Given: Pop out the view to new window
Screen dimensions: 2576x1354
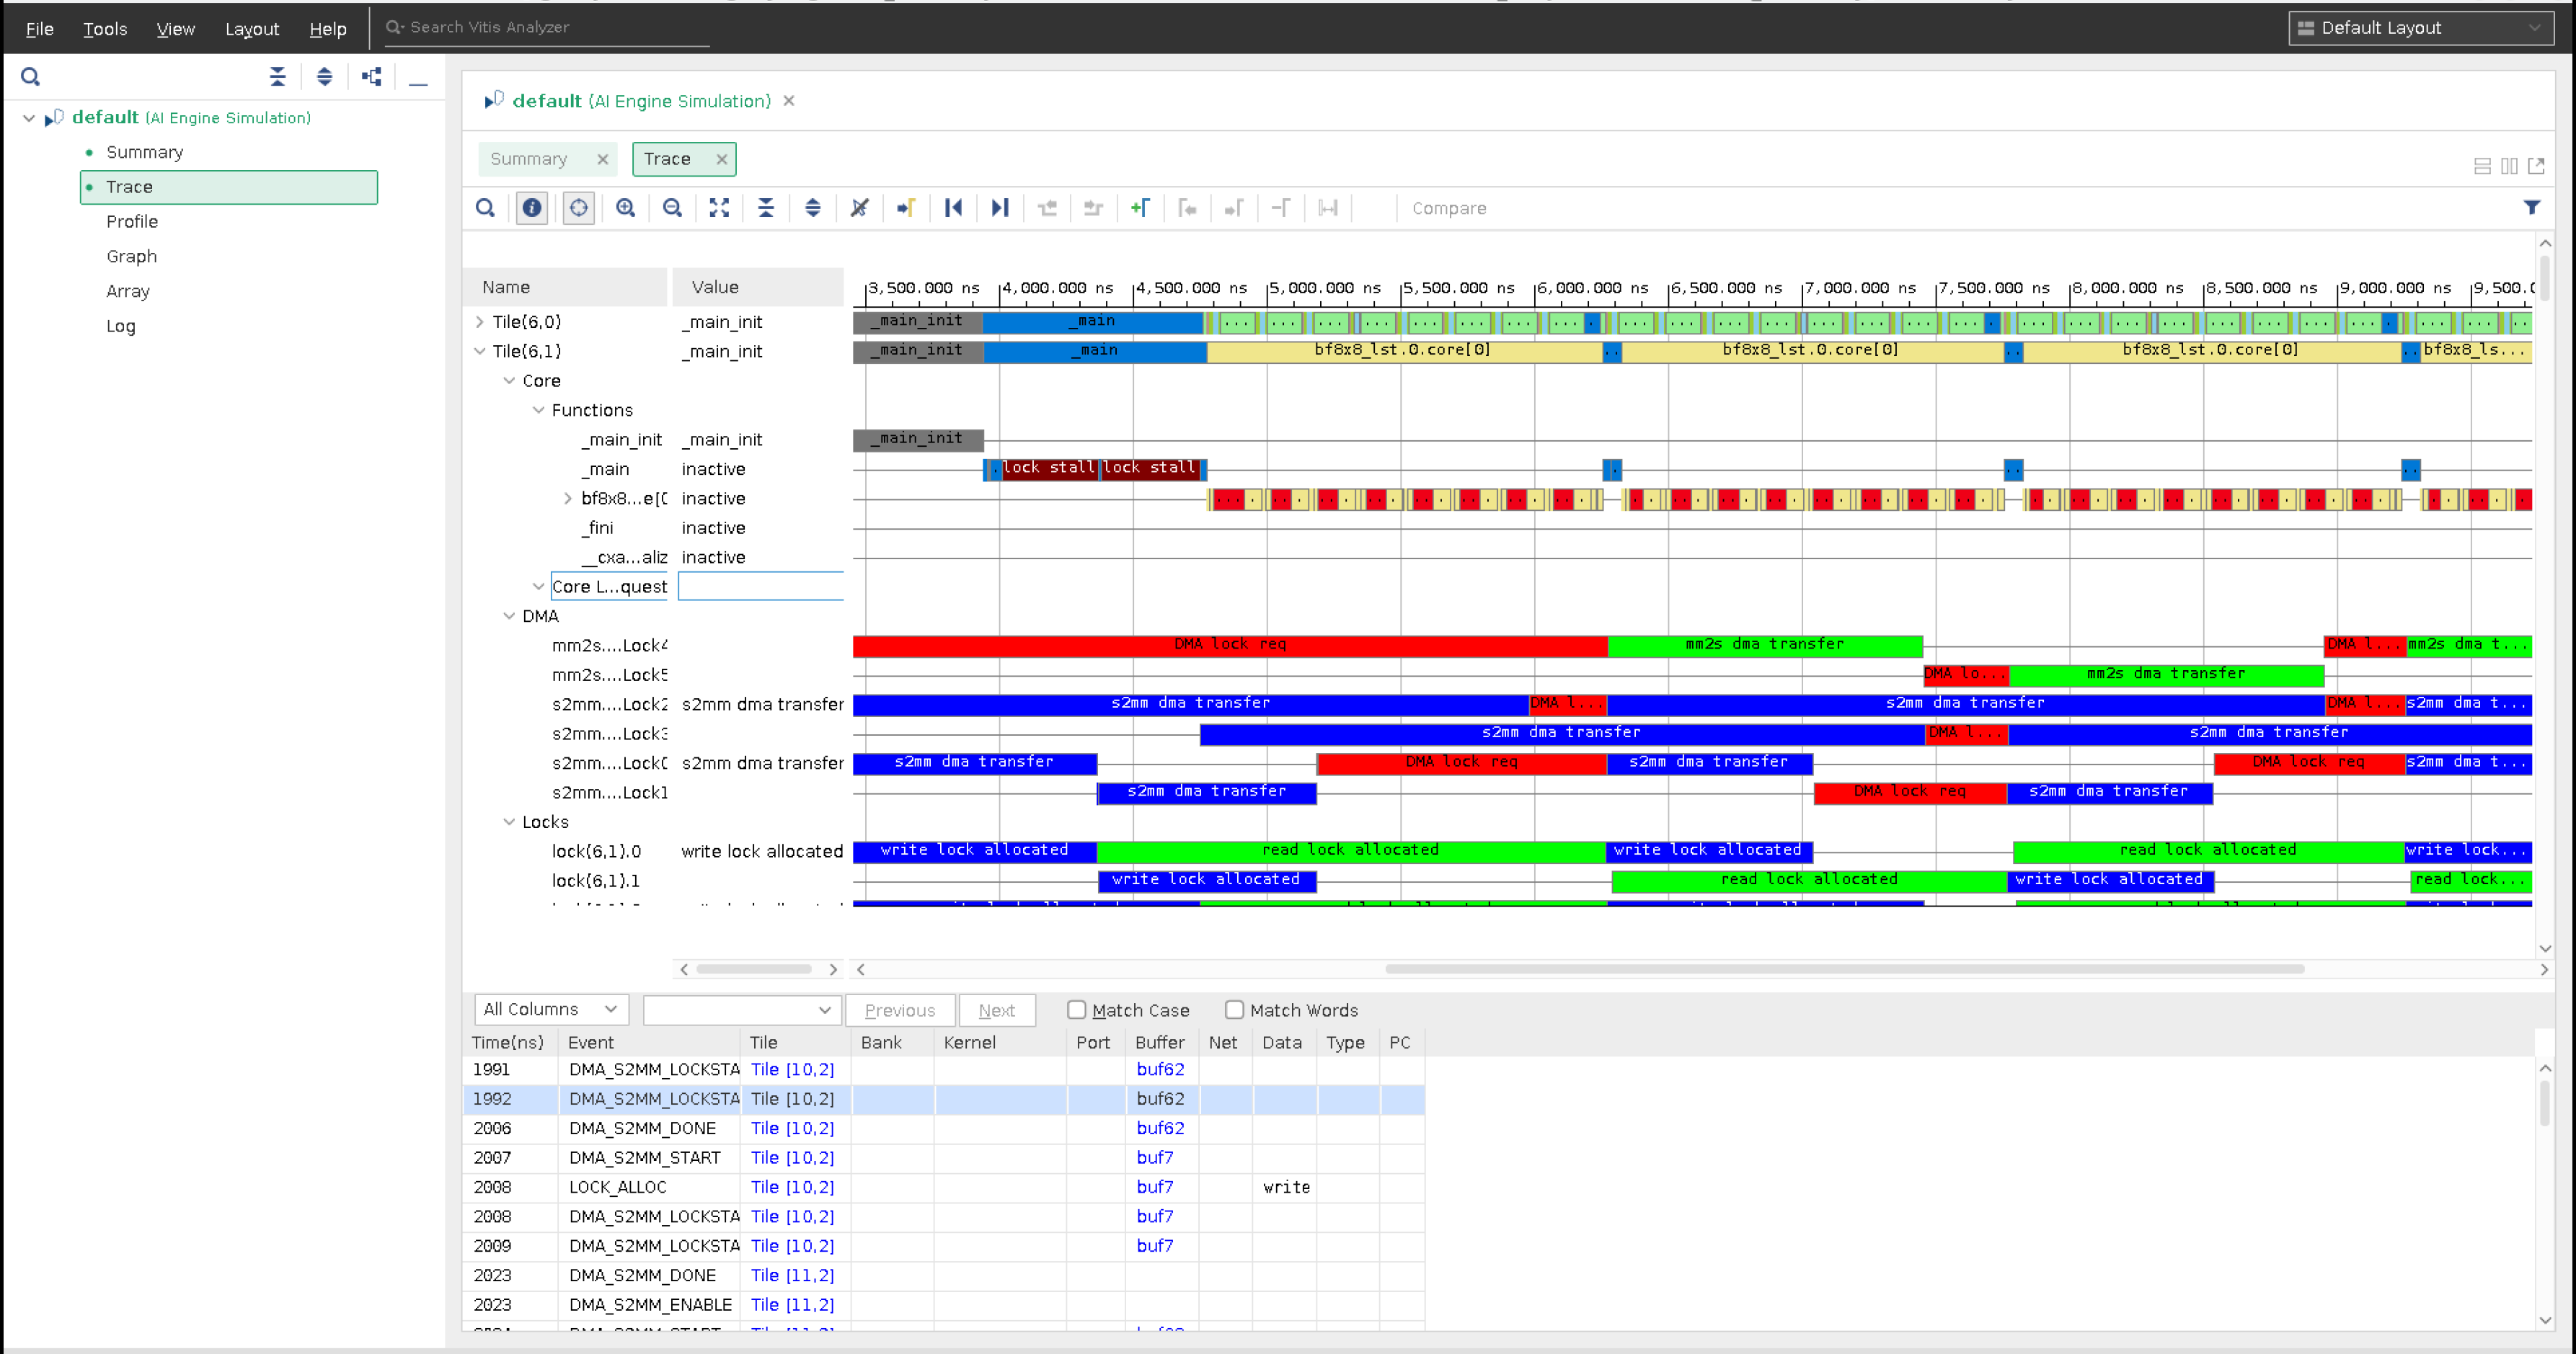Looking at the screenshot, I should (x=2536, y=166).
